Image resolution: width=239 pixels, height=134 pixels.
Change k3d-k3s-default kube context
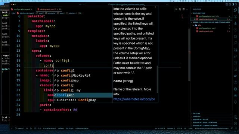coord(50,128)
